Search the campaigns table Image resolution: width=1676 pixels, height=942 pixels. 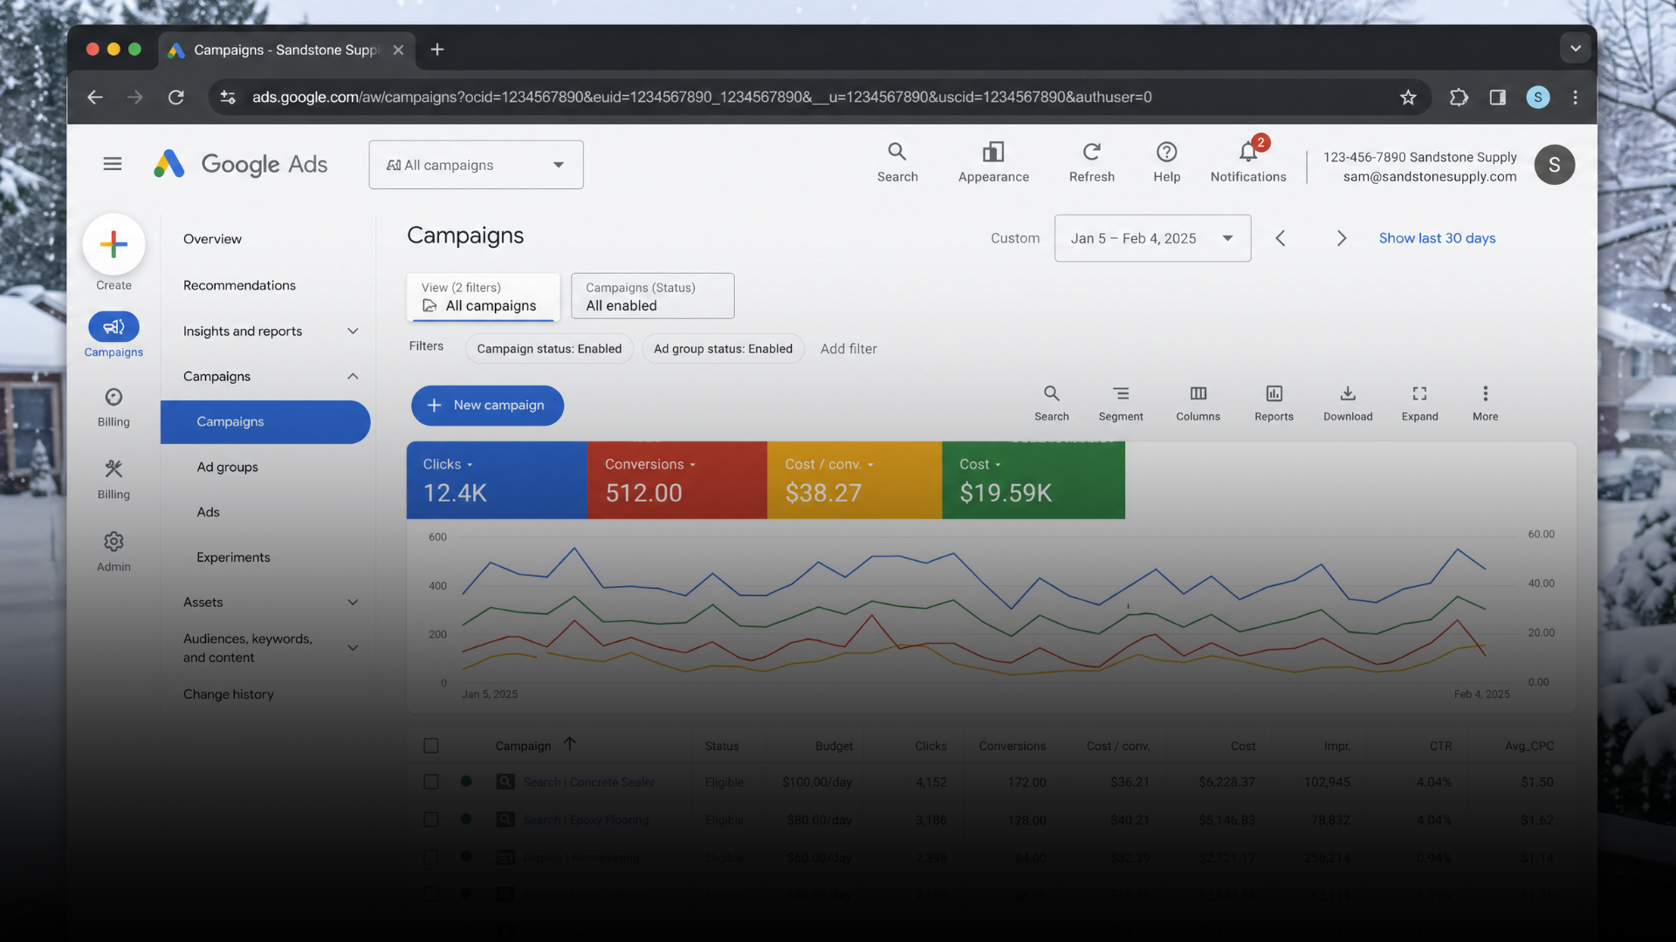[1052, 404]
